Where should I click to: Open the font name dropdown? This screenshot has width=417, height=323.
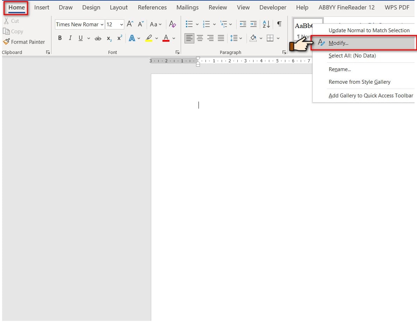[x=102, y=25]
